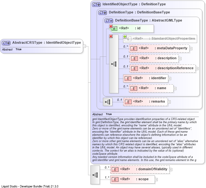Expand the descriptionReference element
The image size is (206, 188).
pos(197,69)
